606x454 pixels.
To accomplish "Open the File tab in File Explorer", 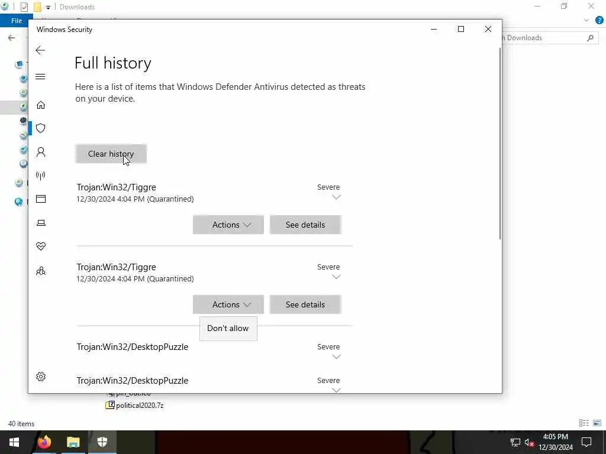I will tap(16, 21).
